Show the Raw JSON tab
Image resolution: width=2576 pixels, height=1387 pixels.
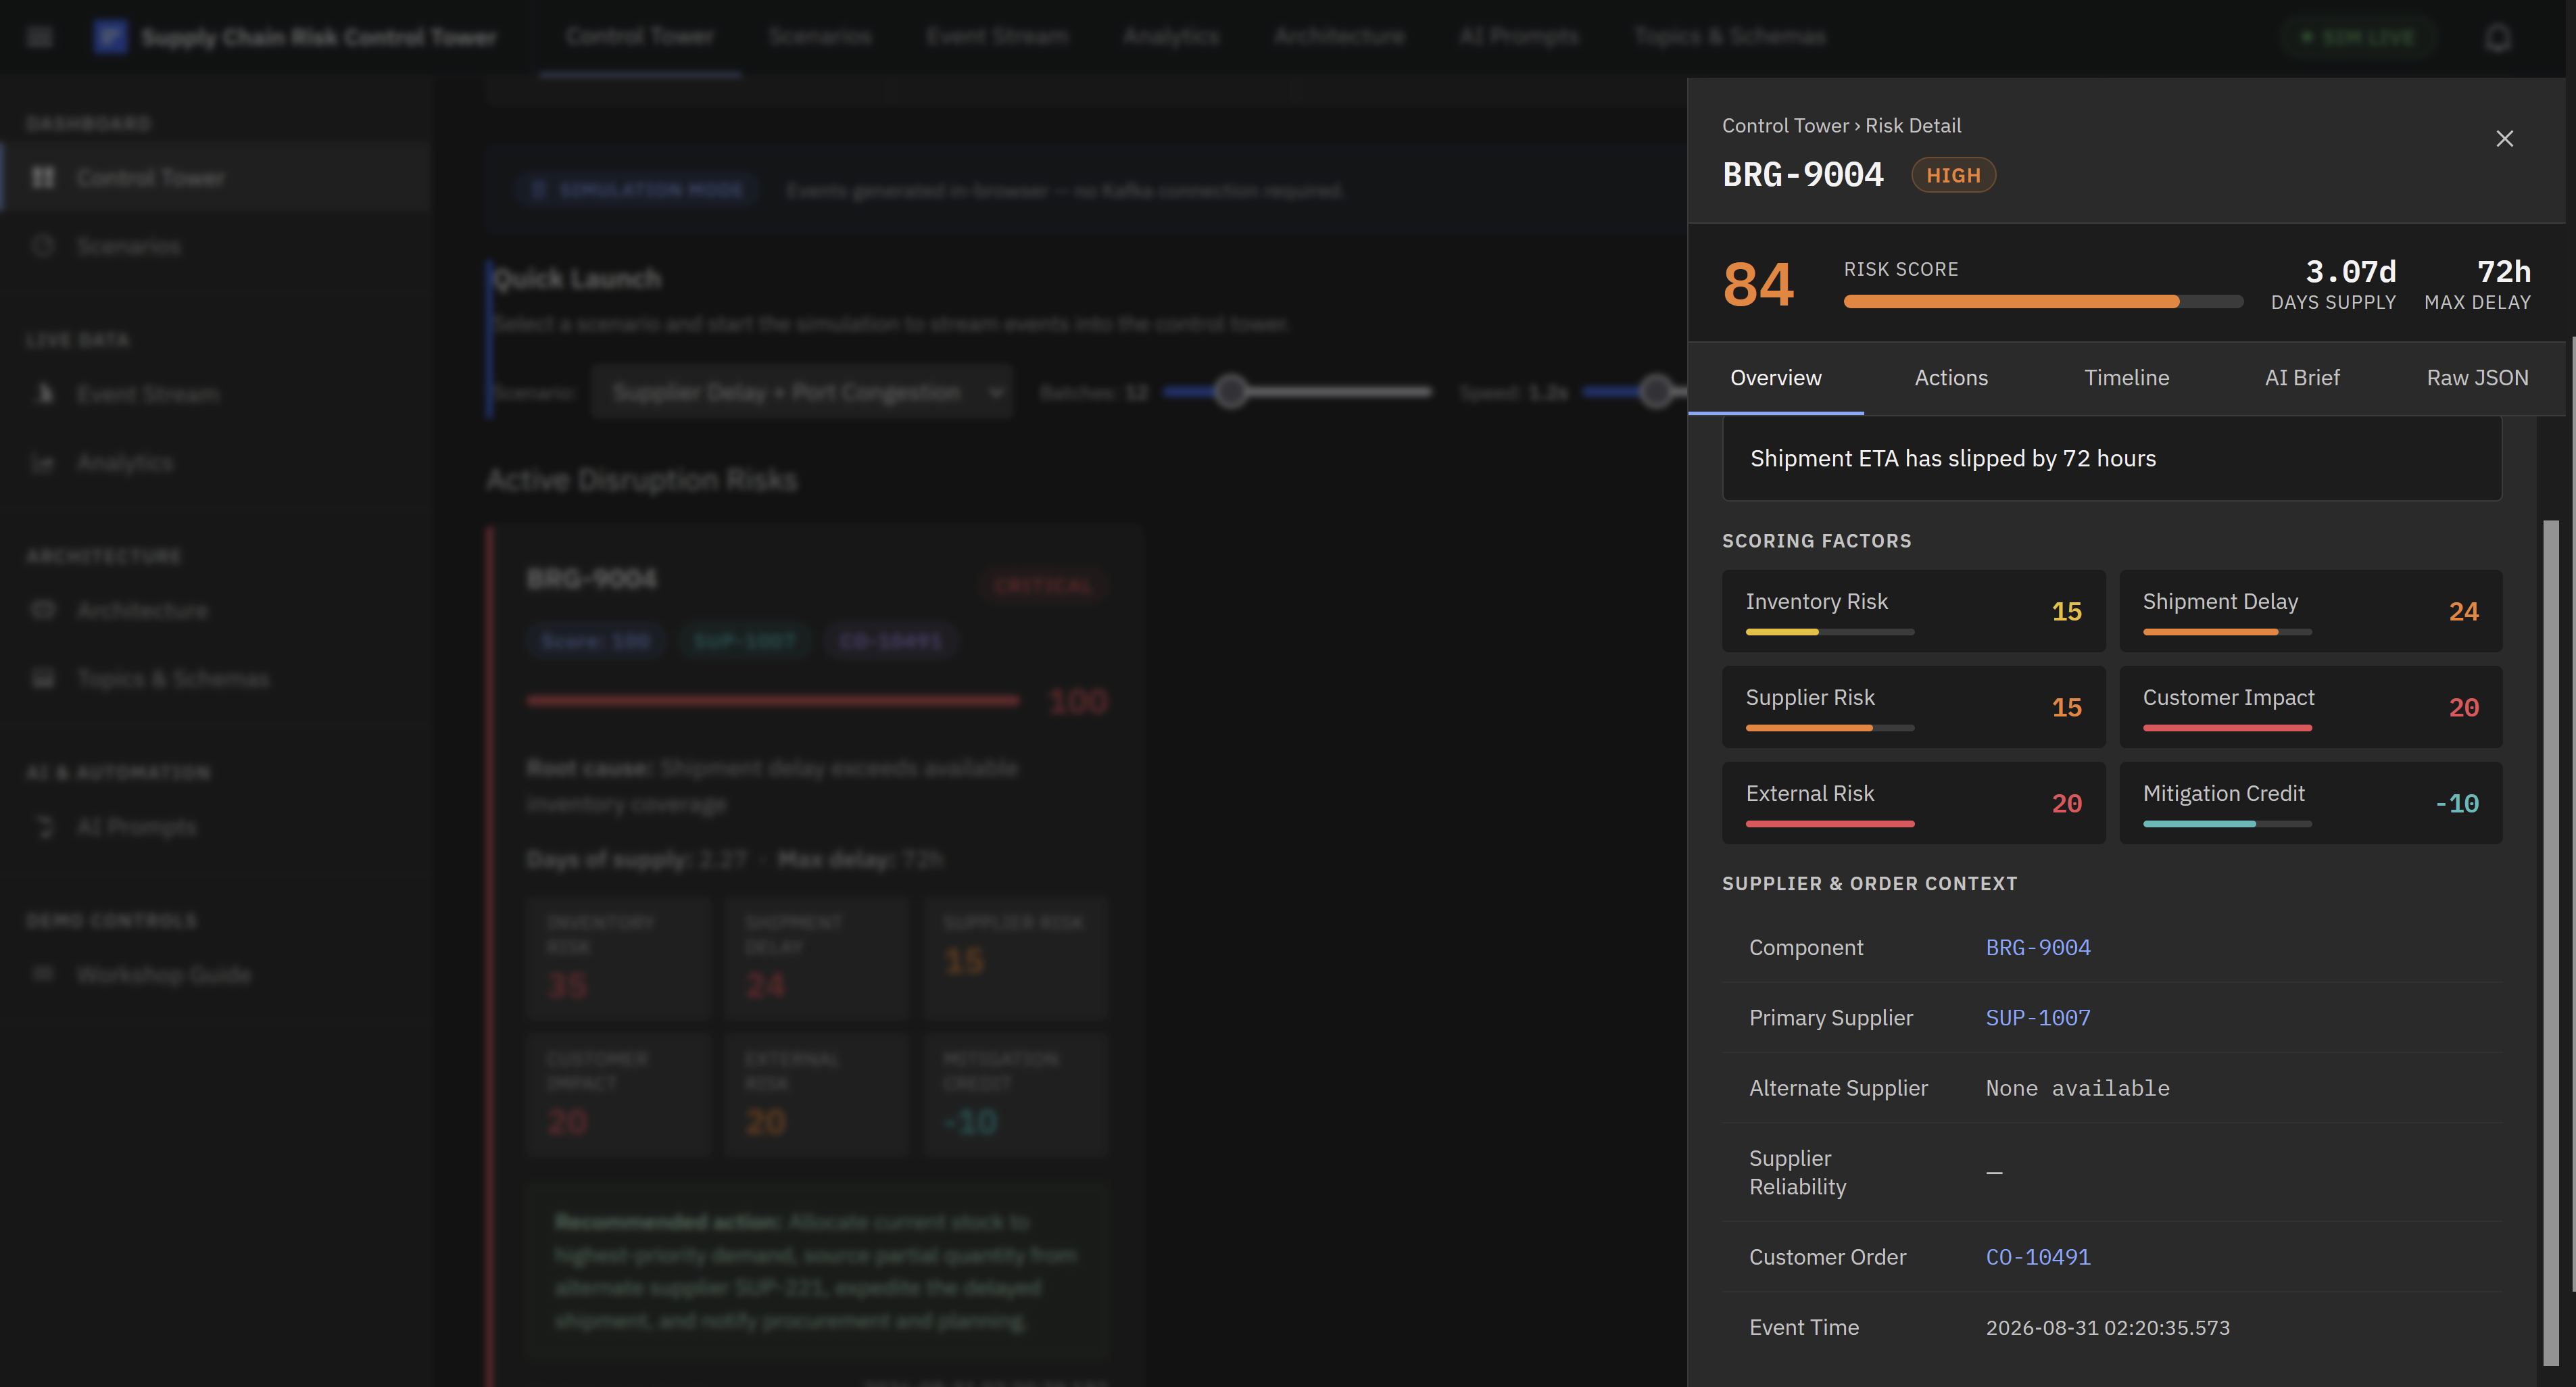(x=2477, y=378)
